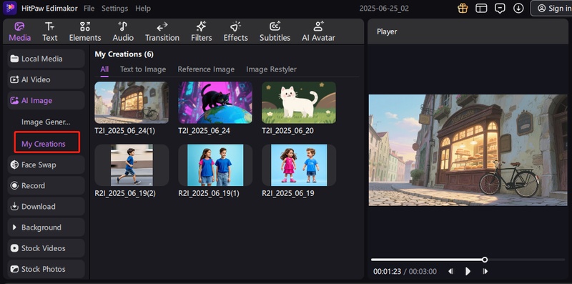The width and height of the screenshot is (572, 284).
Task: Click the T2I_2025_06_20 file name
Action: point(287,131)
